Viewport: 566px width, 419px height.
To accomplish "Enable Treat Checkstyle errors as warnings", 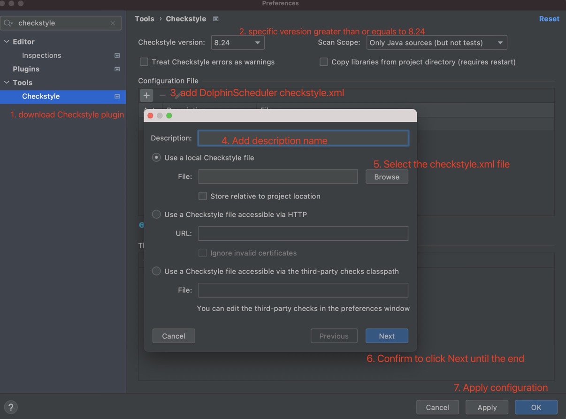I will 144,61.
